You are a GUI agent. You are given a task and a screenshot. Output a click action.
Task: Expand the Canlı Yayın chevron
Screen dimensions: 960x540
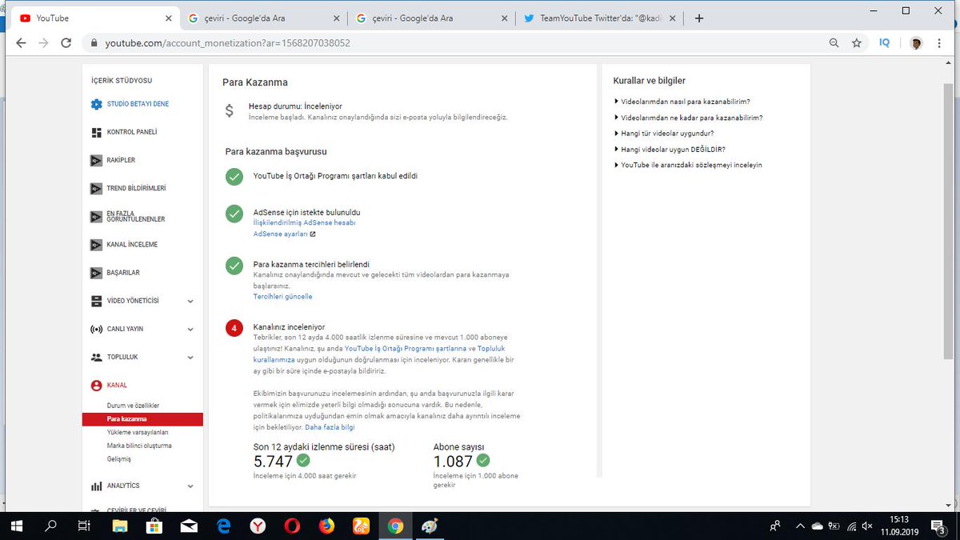190,330
